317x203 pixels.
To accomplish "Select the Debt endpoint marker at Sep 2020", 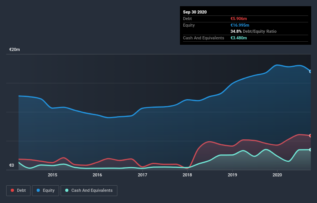I will (310, 135).
